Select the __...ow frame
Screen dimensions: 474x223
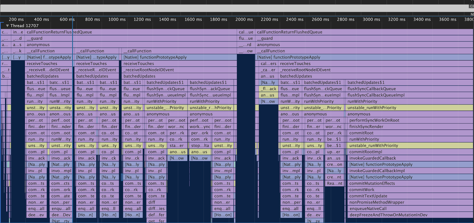click(x=246, y=51)
